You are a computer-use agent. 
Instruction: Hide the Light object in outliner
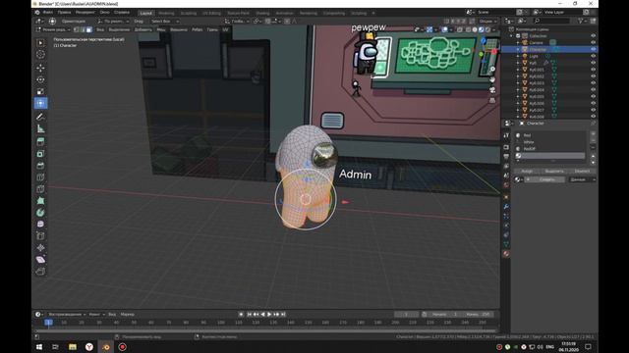point(593,56)
